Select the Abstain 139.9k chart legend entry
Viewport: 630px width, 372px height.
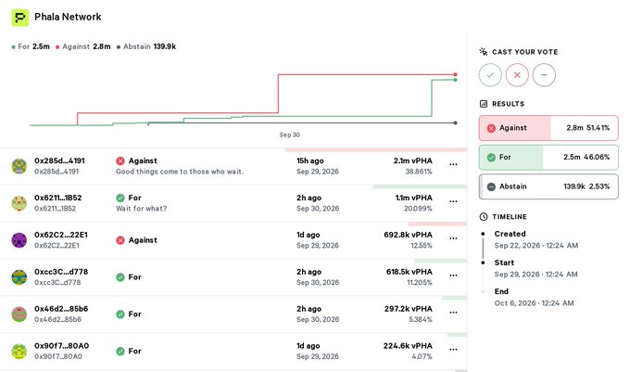pos(146,46)
